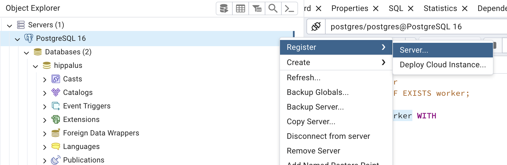
Task: Click the connection status plug icon
Action: (x=316, y=27)
